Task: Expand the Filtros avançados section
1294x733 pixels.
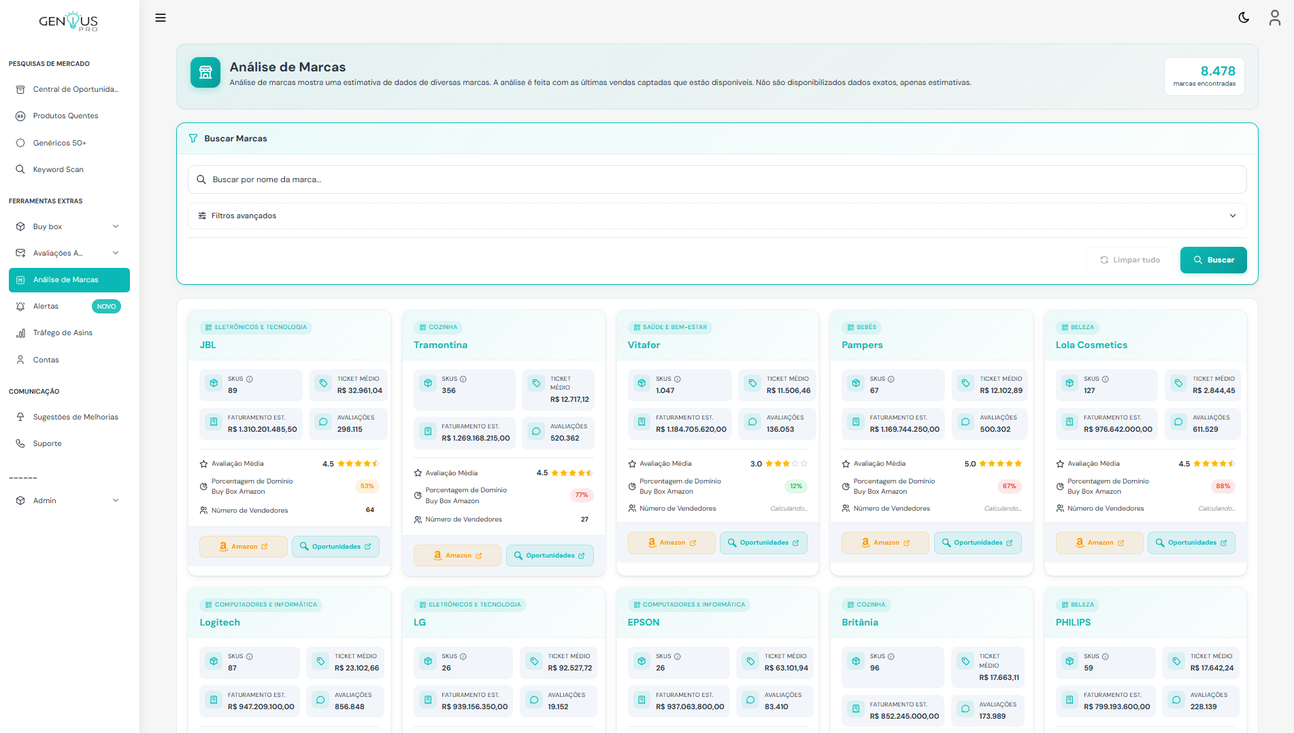Action: pos(717,216)
